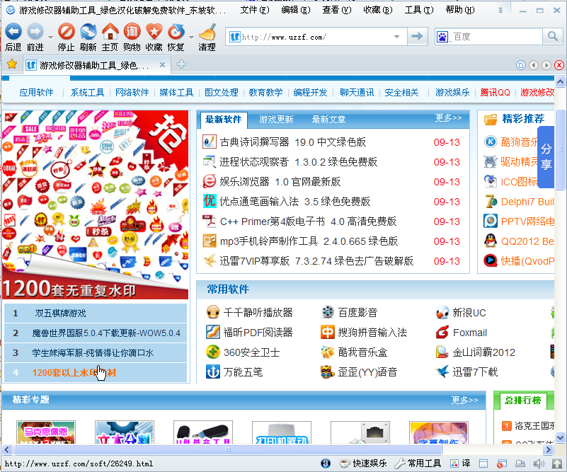567x472 pixels.
Task: Open the 图文处理 category link
Action: click(x=222, y=93)
